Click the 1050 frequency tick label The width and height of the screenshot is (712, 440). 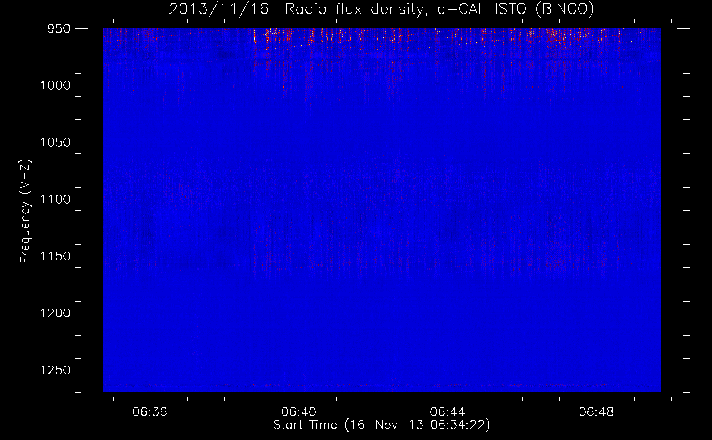pos(55,142)
